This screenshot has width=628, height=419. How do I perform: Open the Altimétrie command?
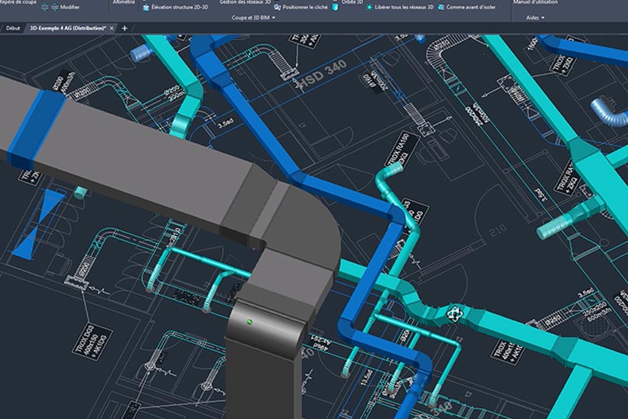122,2
